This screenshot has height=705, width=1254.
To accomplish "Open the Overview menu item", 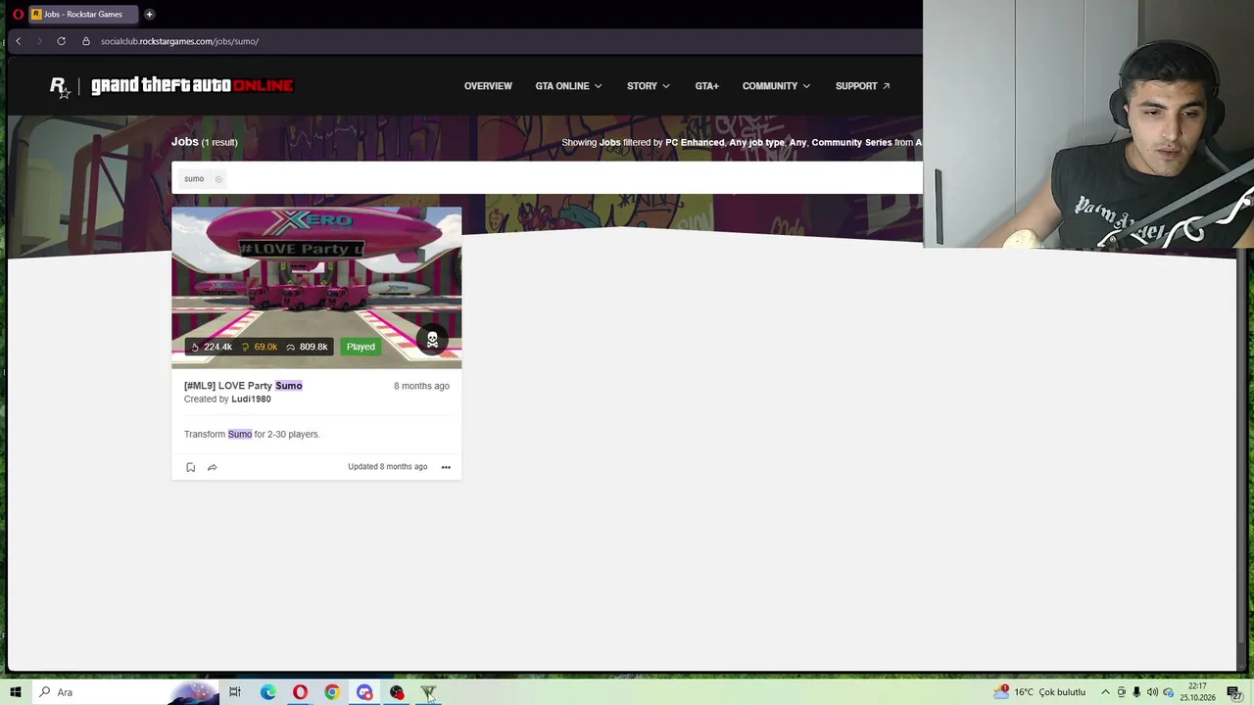I will 488,86.
